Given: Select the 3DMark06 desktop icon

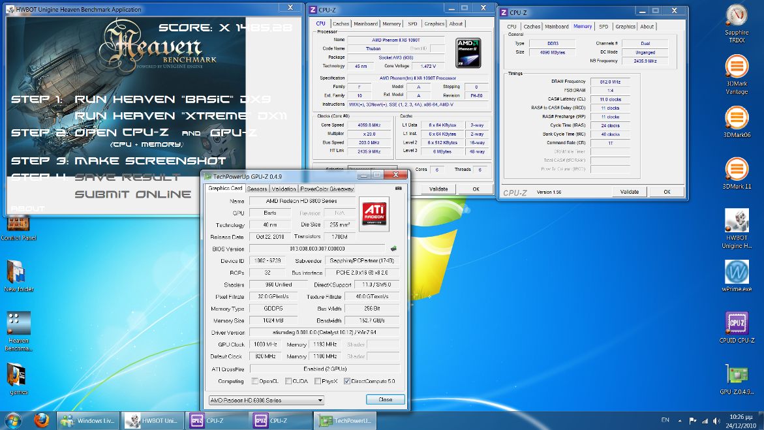Looking at the screenshot, I should point(736,122).
